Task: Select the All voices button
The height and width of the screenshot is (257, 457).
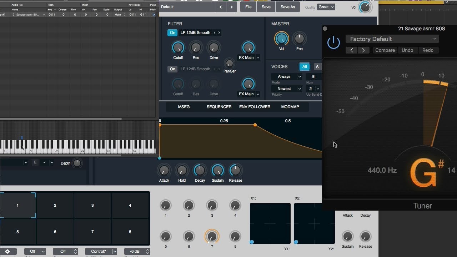Action: pyautogui.click(x=304, y=66)
